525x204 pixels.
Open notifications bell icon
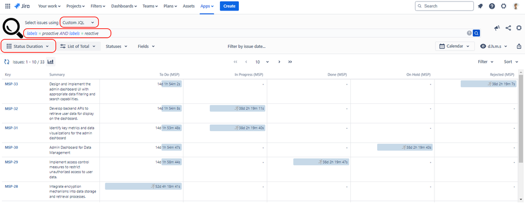[x=480, y=6]
